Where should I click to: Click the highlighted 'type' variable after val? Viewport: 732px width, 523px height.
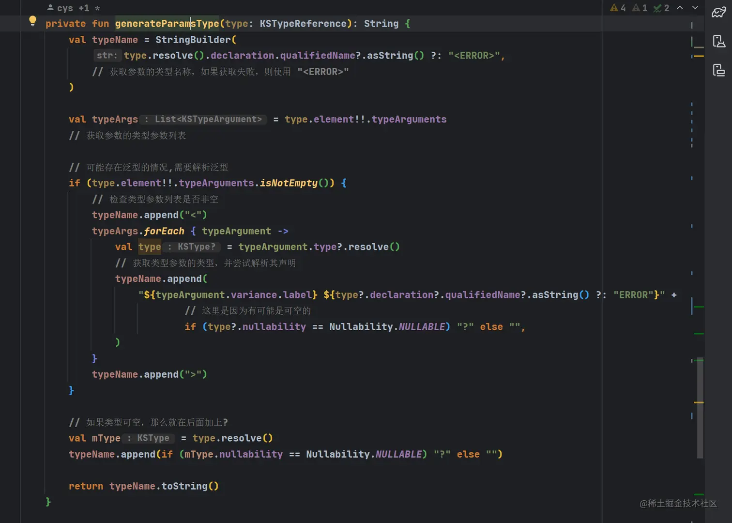(150, 247)
